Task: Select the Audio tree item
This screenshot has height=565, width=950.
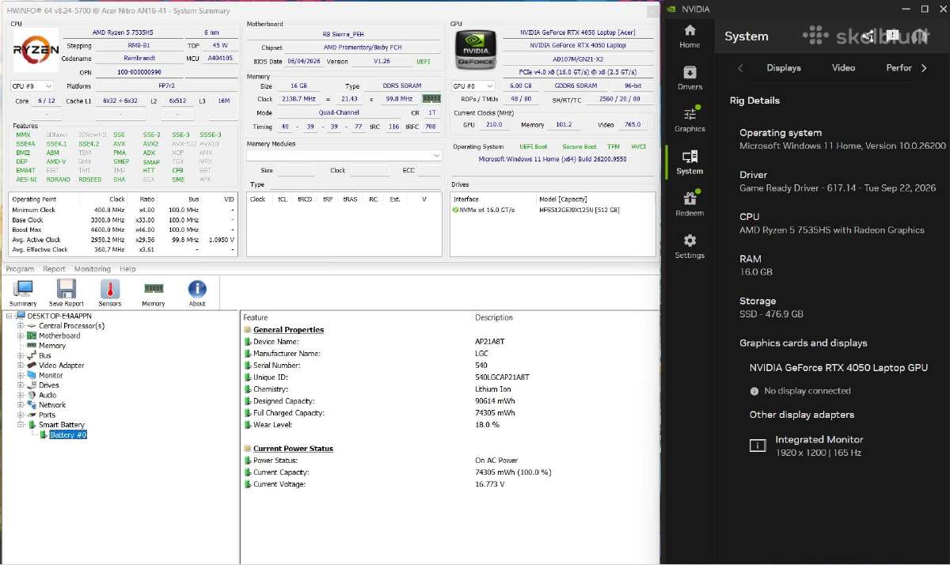Action: (x=47, y=395)
